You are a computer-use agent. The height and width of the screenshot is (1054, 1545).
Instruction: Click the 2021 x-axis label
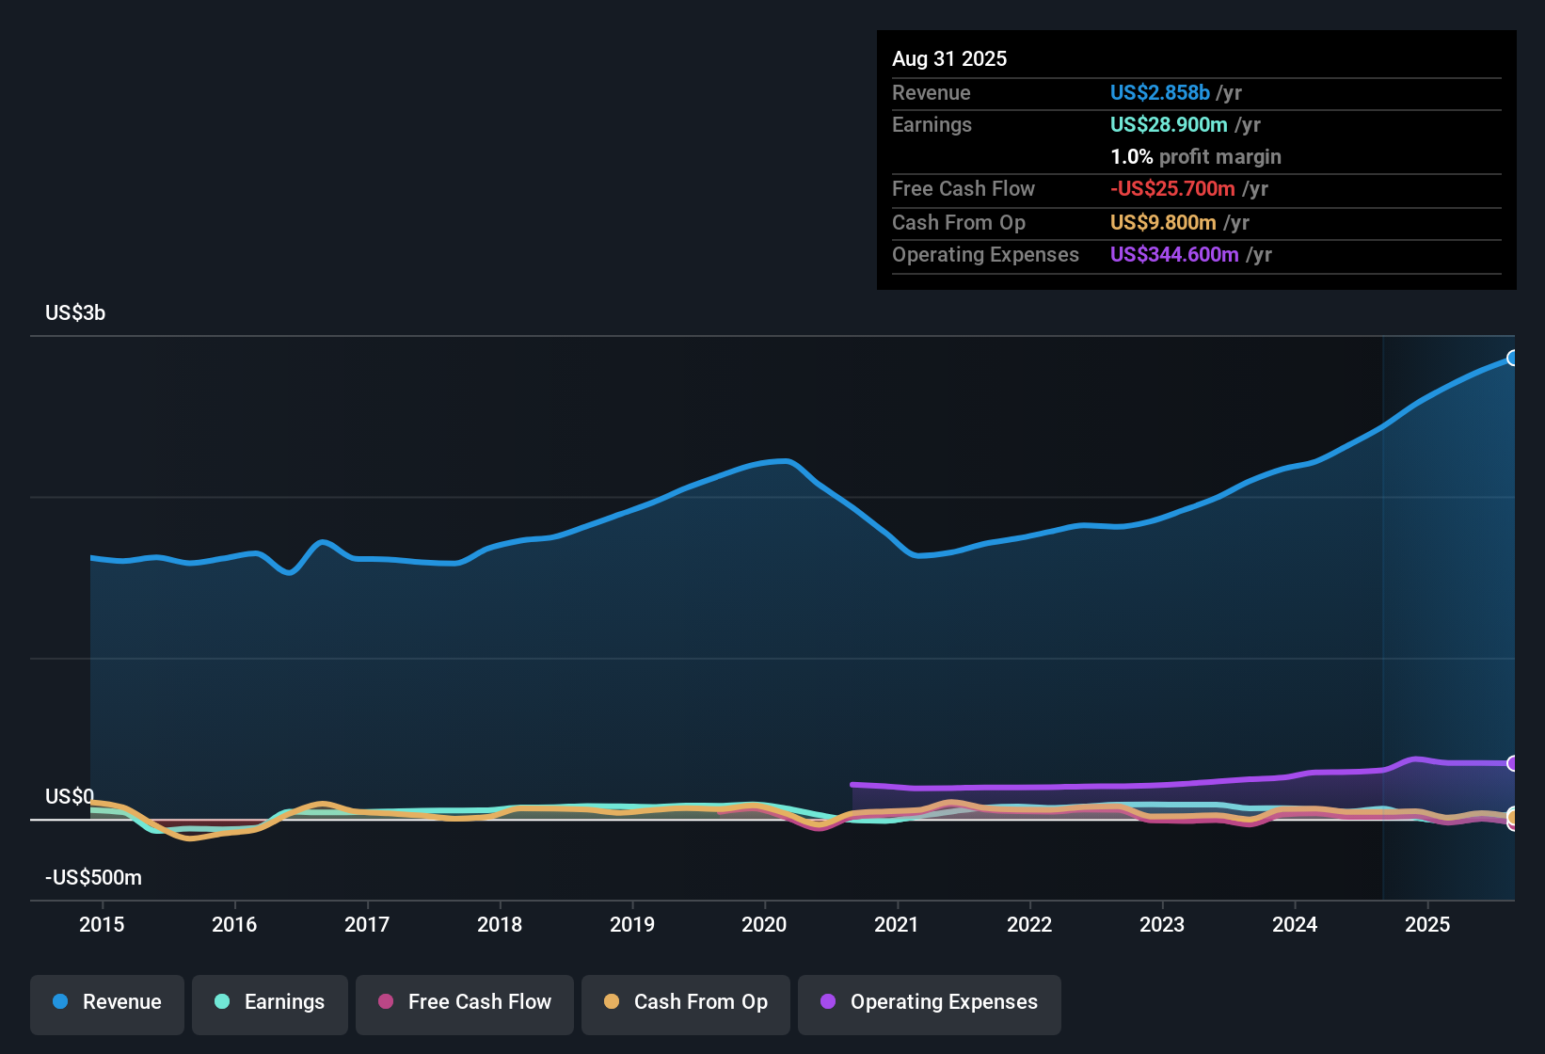(897, 924)
